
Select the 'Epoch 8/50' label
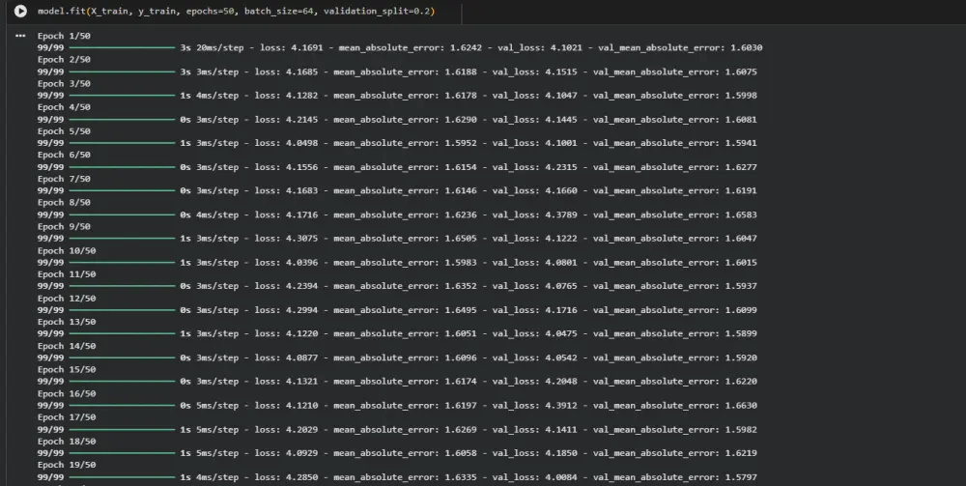tap(64, 203)
